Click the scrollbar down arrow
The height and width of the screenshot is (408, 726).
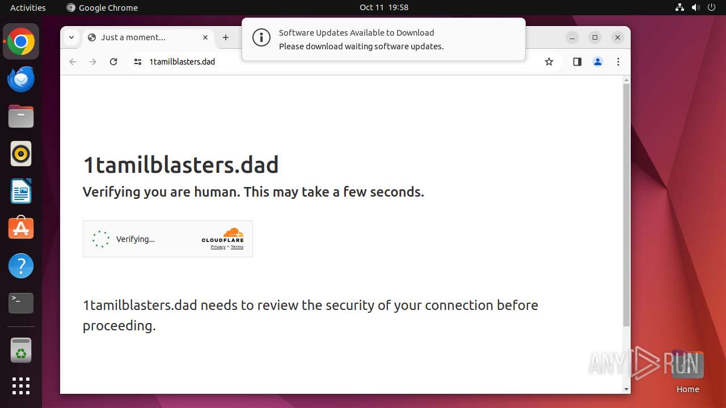coord(626,389)
